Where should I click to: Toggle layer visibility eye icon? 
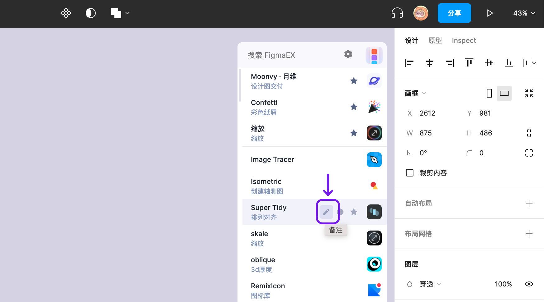tap(529, 284)
